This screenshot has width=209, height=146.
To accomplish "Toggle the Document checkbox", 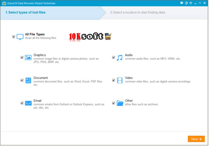I will pyautogui.click(x=22, y=80).
